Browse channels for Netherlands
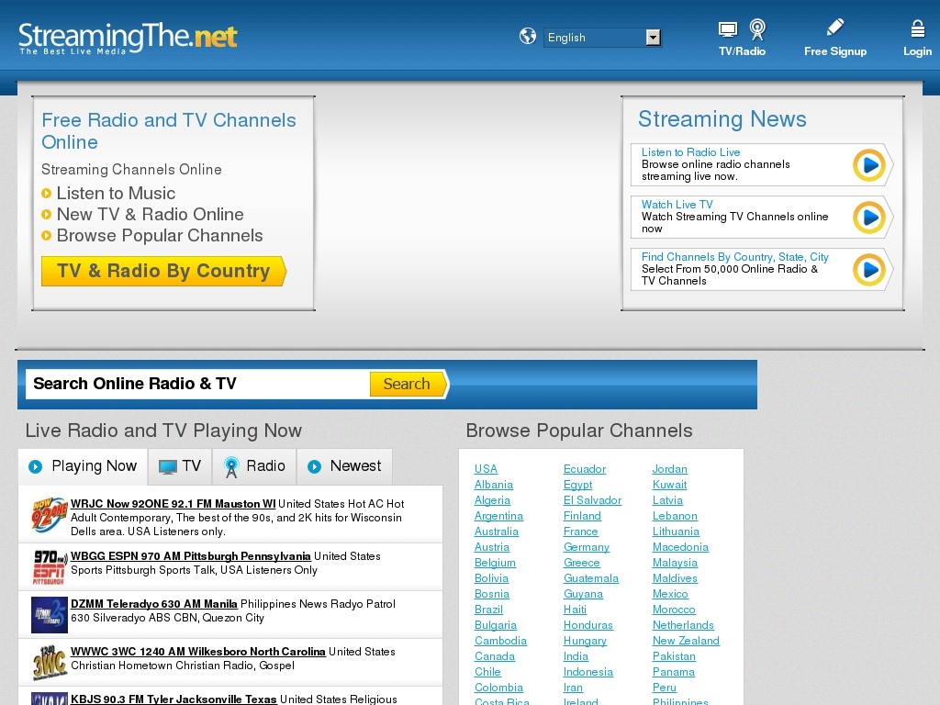Viewport: 940px width, 705px height. pos(683,624)
